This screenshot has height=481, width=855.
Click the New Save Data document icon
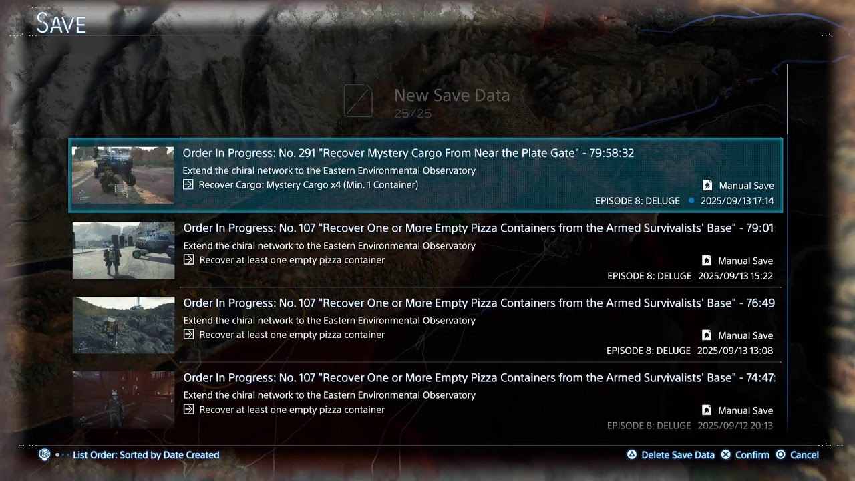click(x=358, y=101)
